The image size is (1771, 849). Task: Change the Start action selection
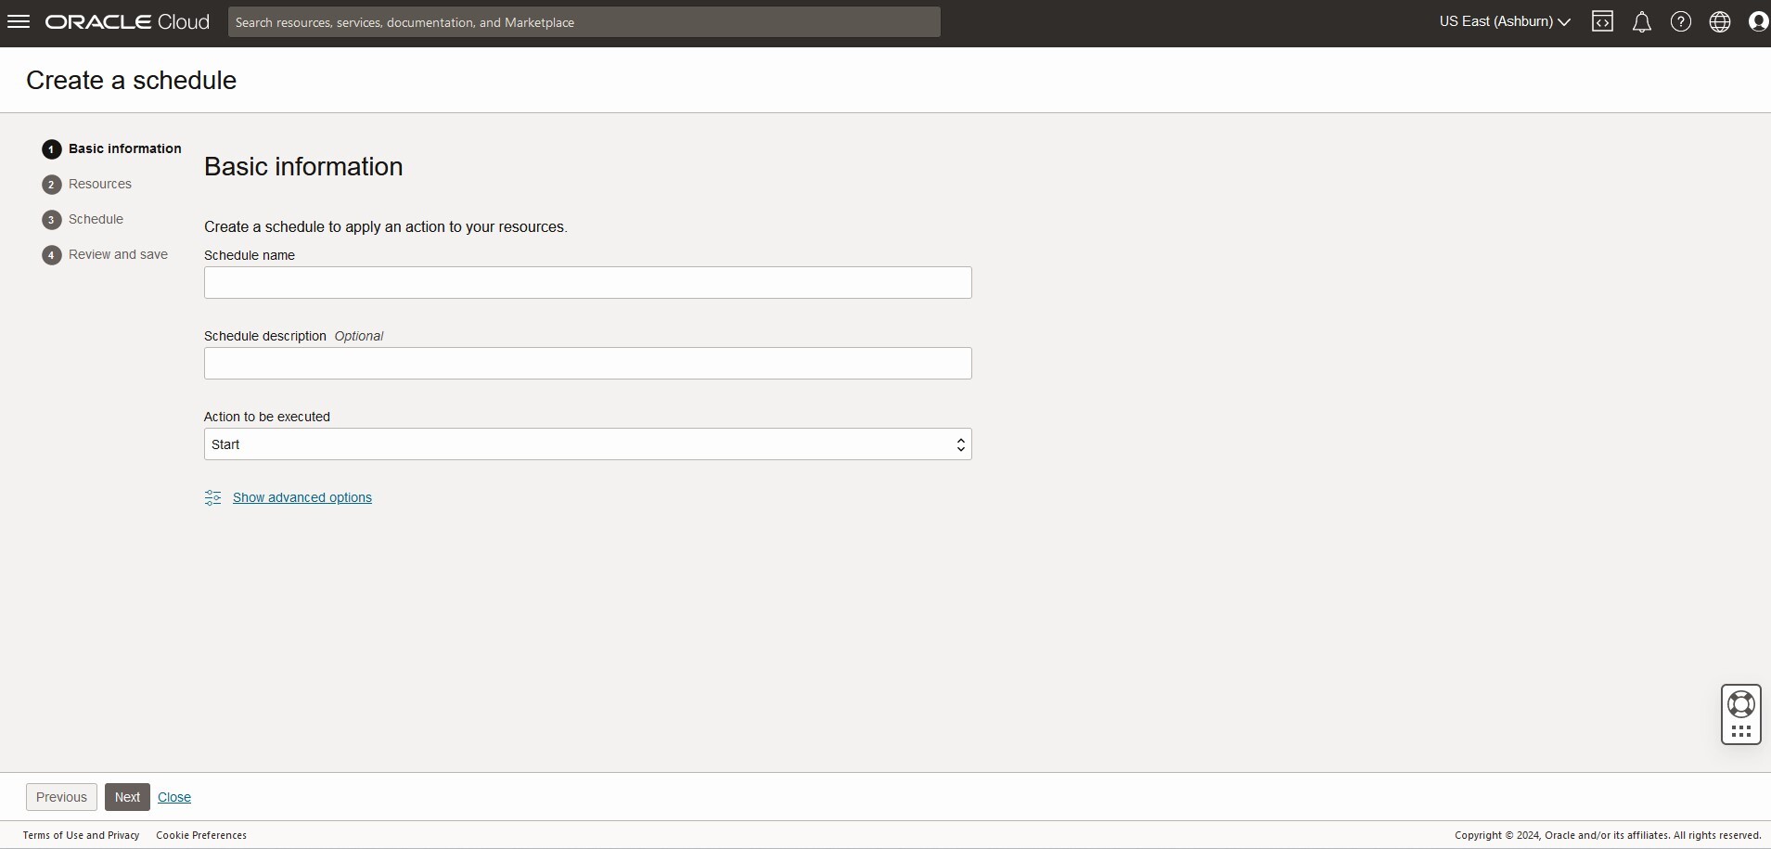click(x=586, y=444)
